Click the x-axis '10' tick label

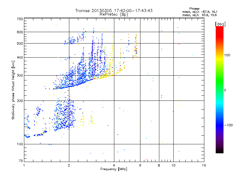tap(173, 165)
